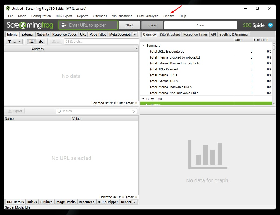Viewport: 280px width, 215px height.
Task: Click the Start button
Action: [129, 25]
